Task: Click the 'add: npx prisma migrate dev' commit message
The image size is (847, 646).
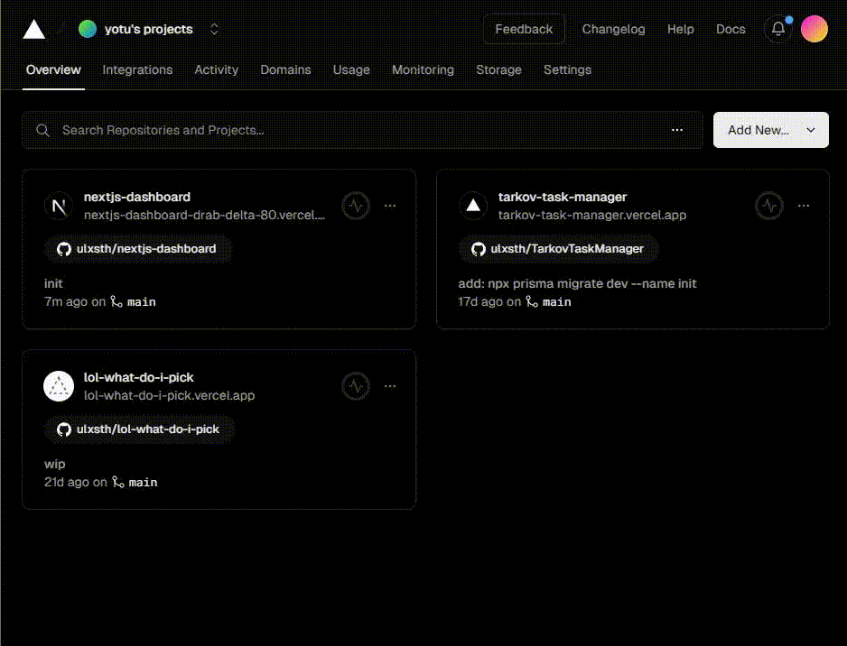Action: pyautogui.click(x=577, y=283)
